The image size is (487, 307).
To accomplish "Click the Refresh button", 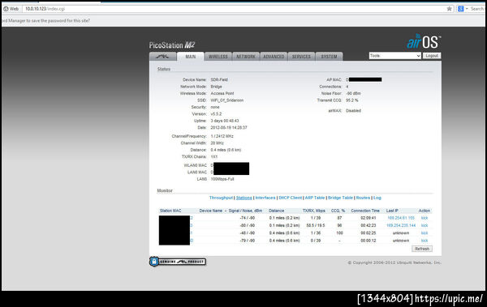I will 422,249.
